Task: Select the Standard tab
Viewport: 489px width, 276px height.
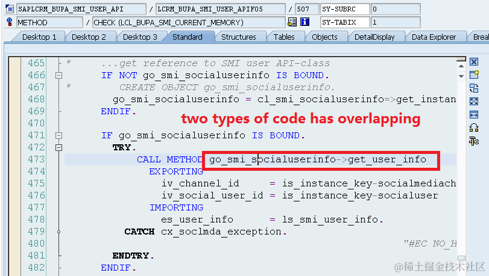Action: pos(188,37)
